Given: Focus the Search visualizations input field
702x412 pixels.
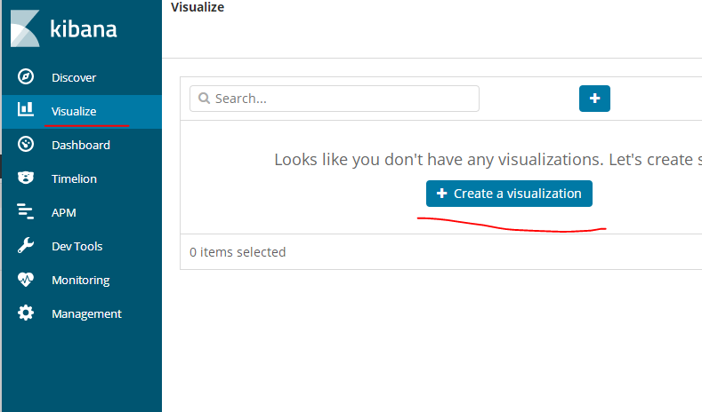Looking at the screenshot, I should (x=343, y=99).
